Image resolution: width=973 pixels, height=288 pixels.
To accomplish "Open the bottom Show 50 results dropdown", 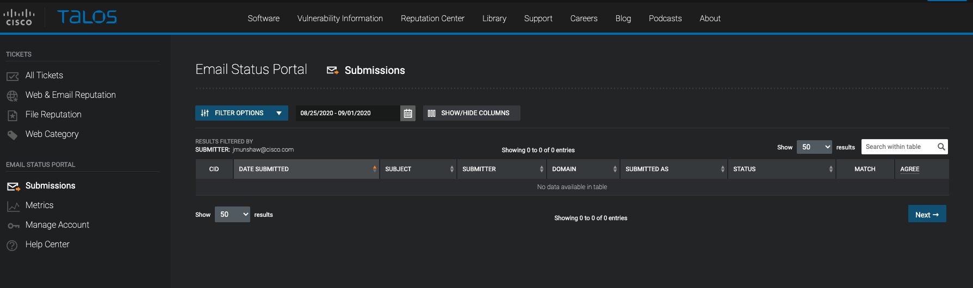I will pos(232,214).
